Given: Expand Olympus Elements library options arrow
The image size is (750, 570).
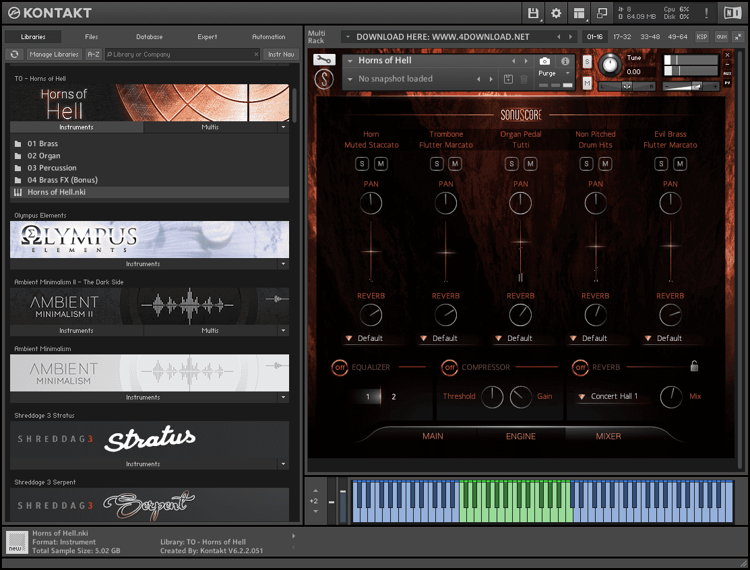Looking at the screenshot, I should click(x=283, y=264).
